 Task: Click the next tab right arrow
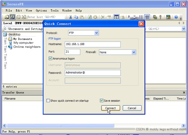(x=184, y=23)
